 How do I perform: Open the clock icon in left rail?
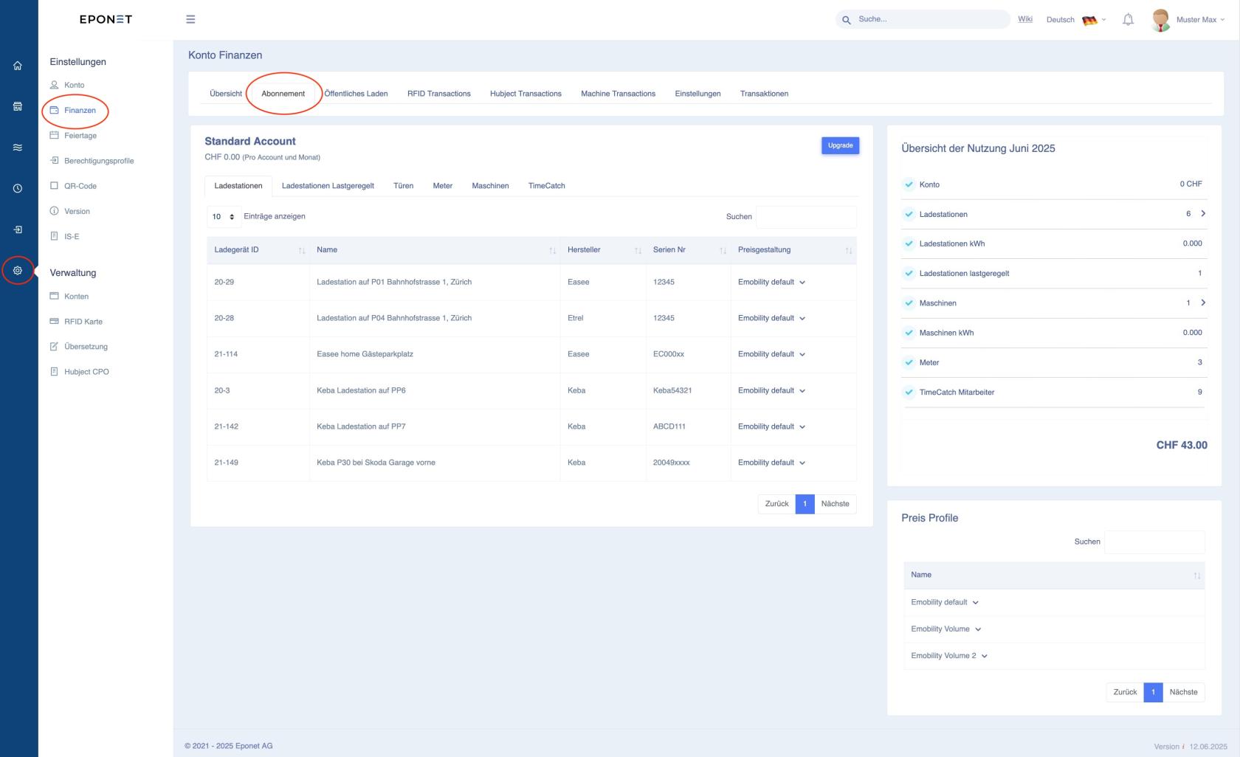click(x=18, y=188)
